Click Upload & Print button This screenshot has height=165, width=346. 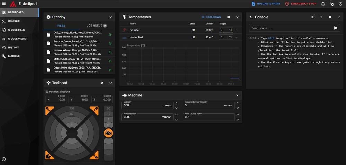(266, 4)
